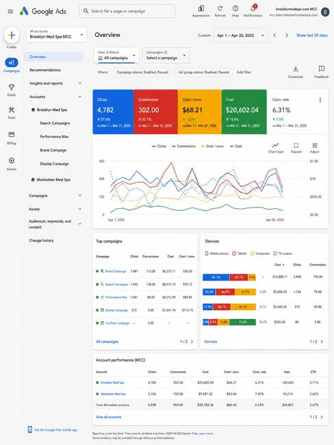Toggle the TV screens legend checkbox

(x=274, y=253)
